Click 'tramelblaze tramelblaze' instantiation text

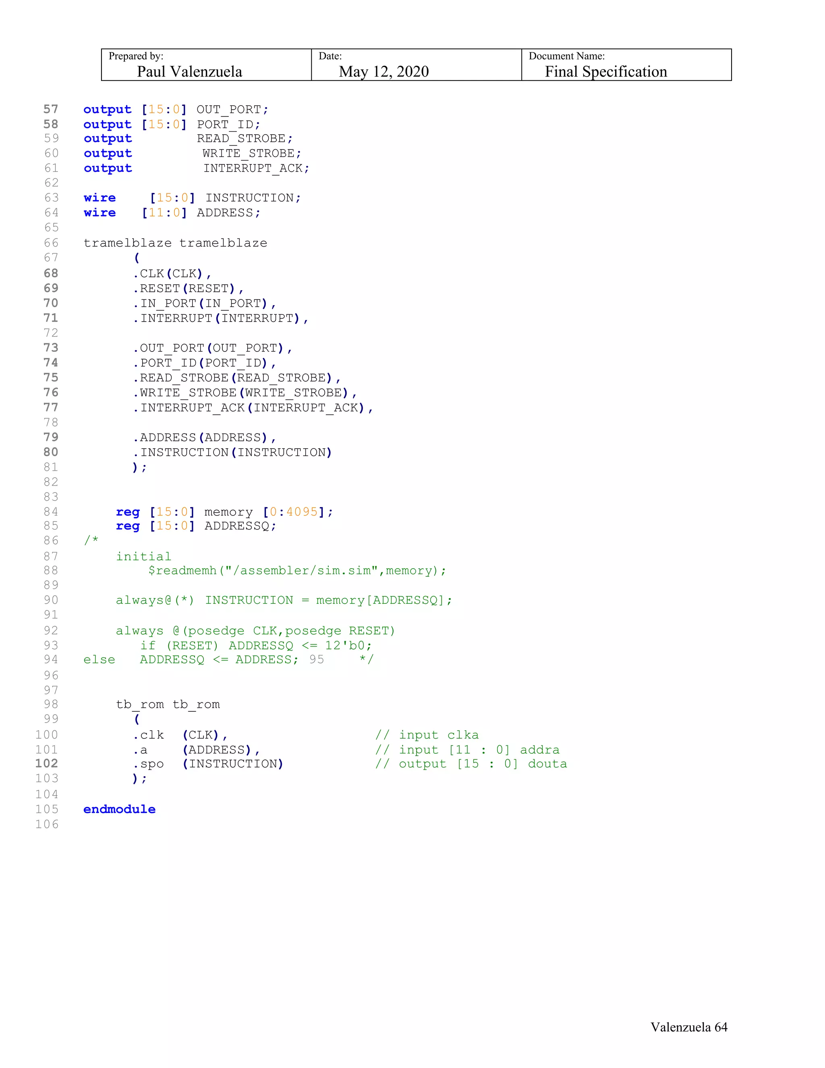click(176, 243)
